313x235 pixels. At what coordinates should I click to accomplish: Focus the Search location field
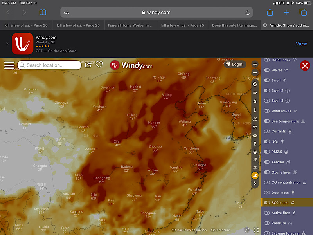[x=49, y=65]
